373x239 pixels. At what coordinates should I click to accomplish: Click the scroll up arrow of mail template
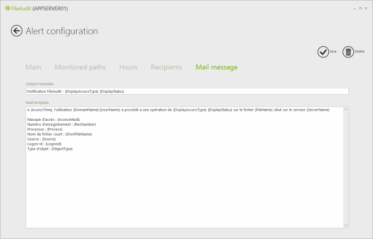(346, 110)
